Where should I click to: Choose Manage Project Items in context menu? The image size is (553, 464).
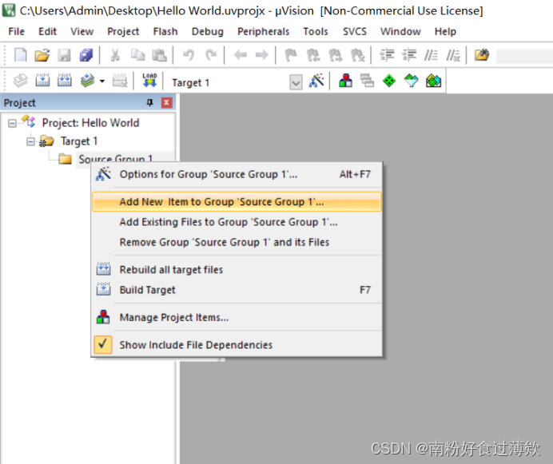237,317
